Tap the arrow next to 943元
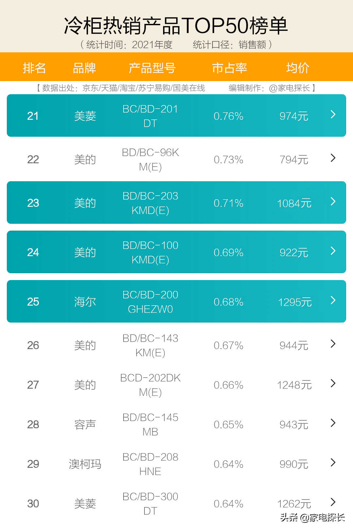Screen dimensions: 353x530 pyautogui.click(x=333, y=423)
